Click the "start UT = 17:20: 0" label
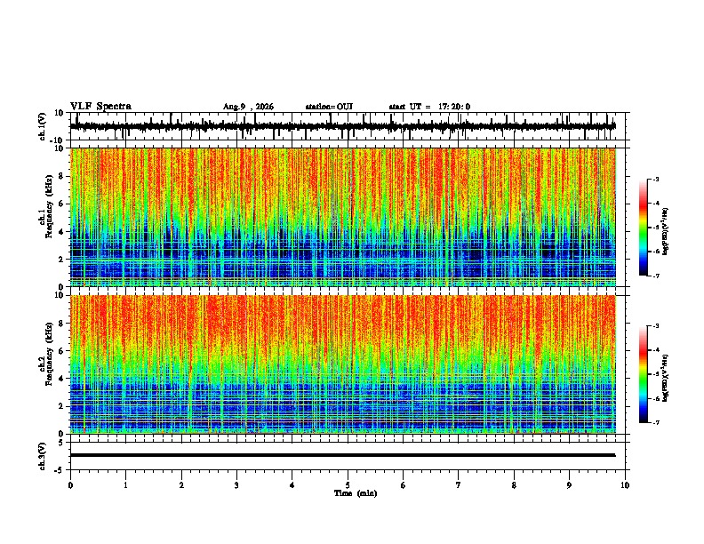Viewport: 704px width, 544px height. 429,107
